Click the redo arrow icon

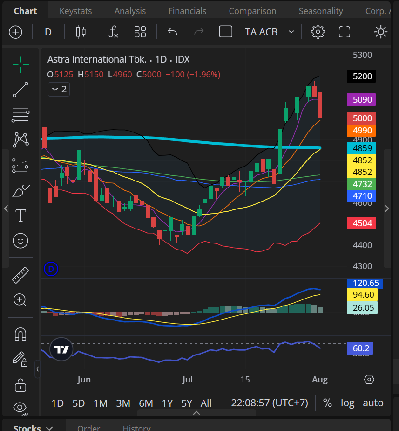(x=199, y=32)
